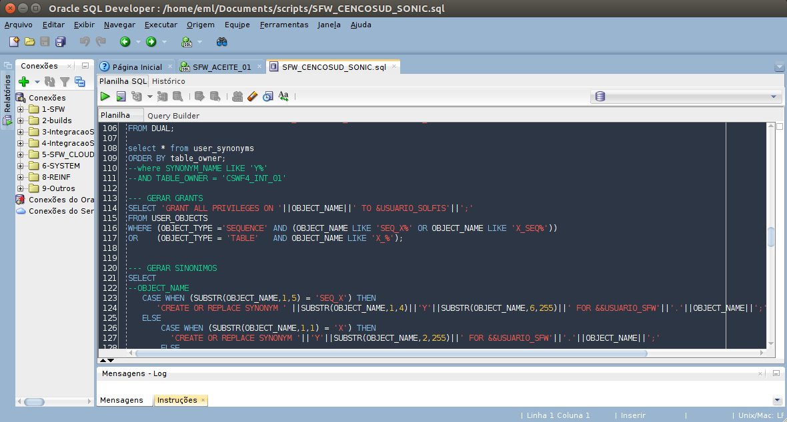Open a new SQL Worksheet icon
The height and width of the screenshot is (422, 787).
[x=187, y=41]
